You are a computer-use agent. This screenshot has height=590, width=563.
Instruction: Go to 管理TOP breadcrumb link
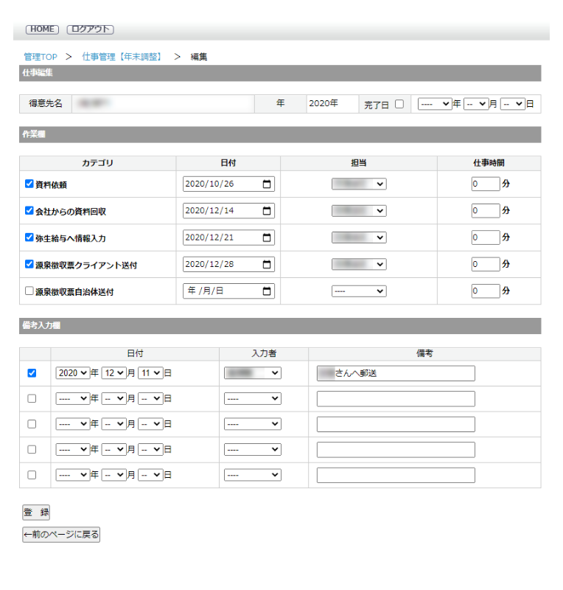(40, 56)
